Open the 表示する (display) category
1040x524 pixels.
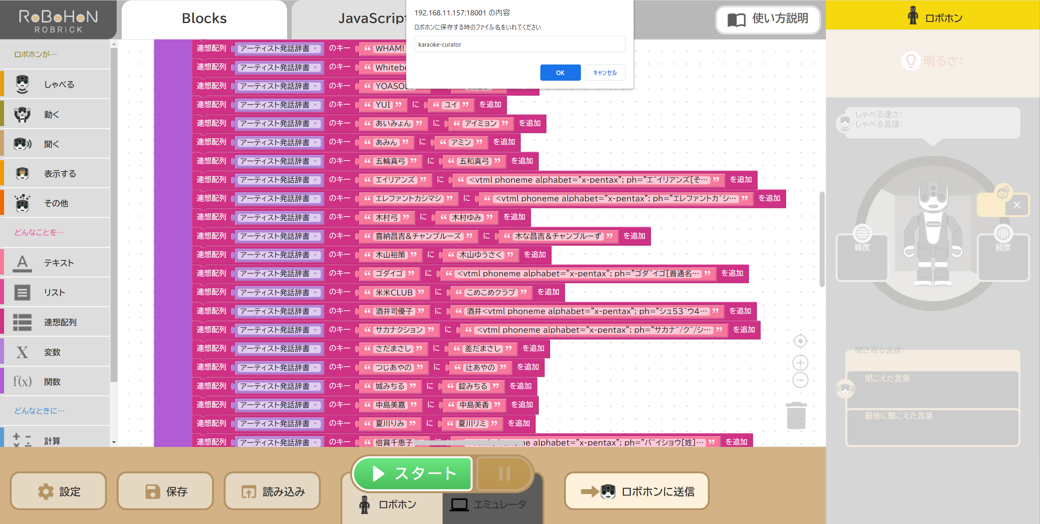pyautogui.click(x=22, y=173)
